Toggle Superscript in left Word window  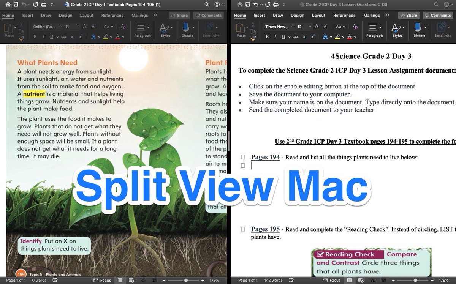[81, 37]
